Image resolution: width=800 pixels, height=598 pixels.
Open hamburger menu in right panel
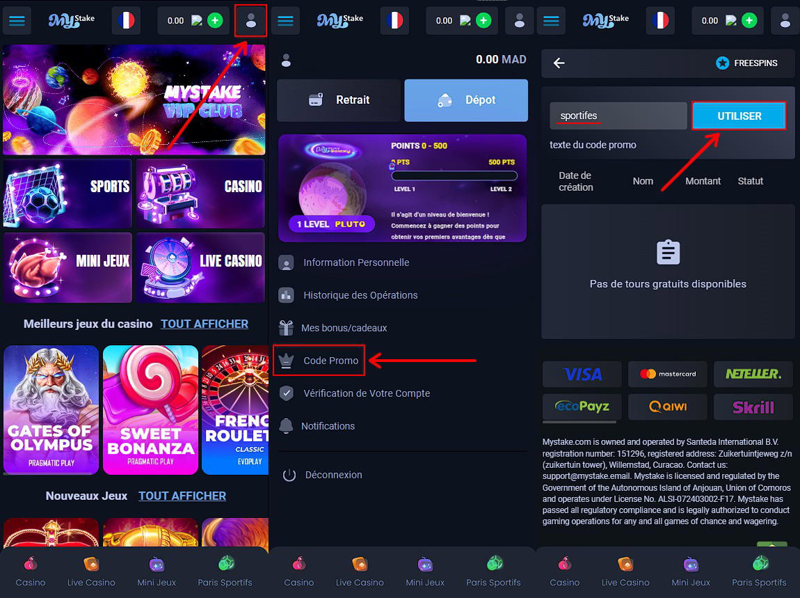(x=551, y=21)
